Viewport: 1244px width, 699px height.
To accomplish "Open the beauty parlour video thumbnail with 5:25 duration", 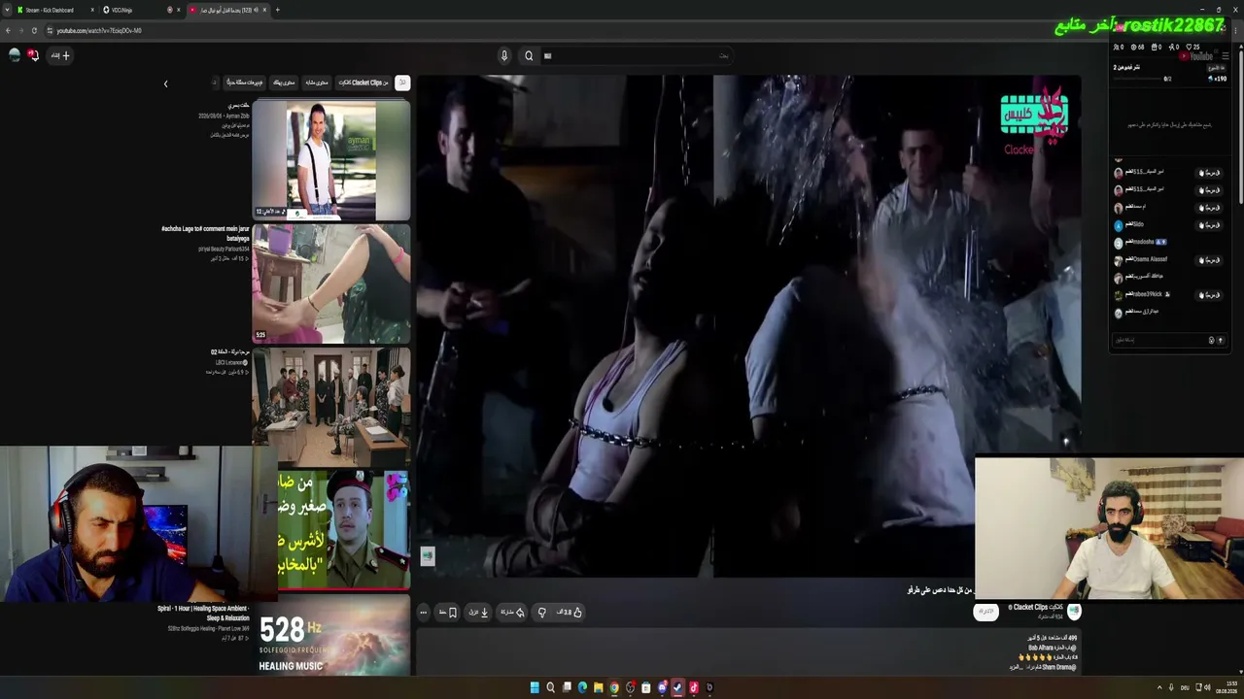I will (x=331, y=283).
